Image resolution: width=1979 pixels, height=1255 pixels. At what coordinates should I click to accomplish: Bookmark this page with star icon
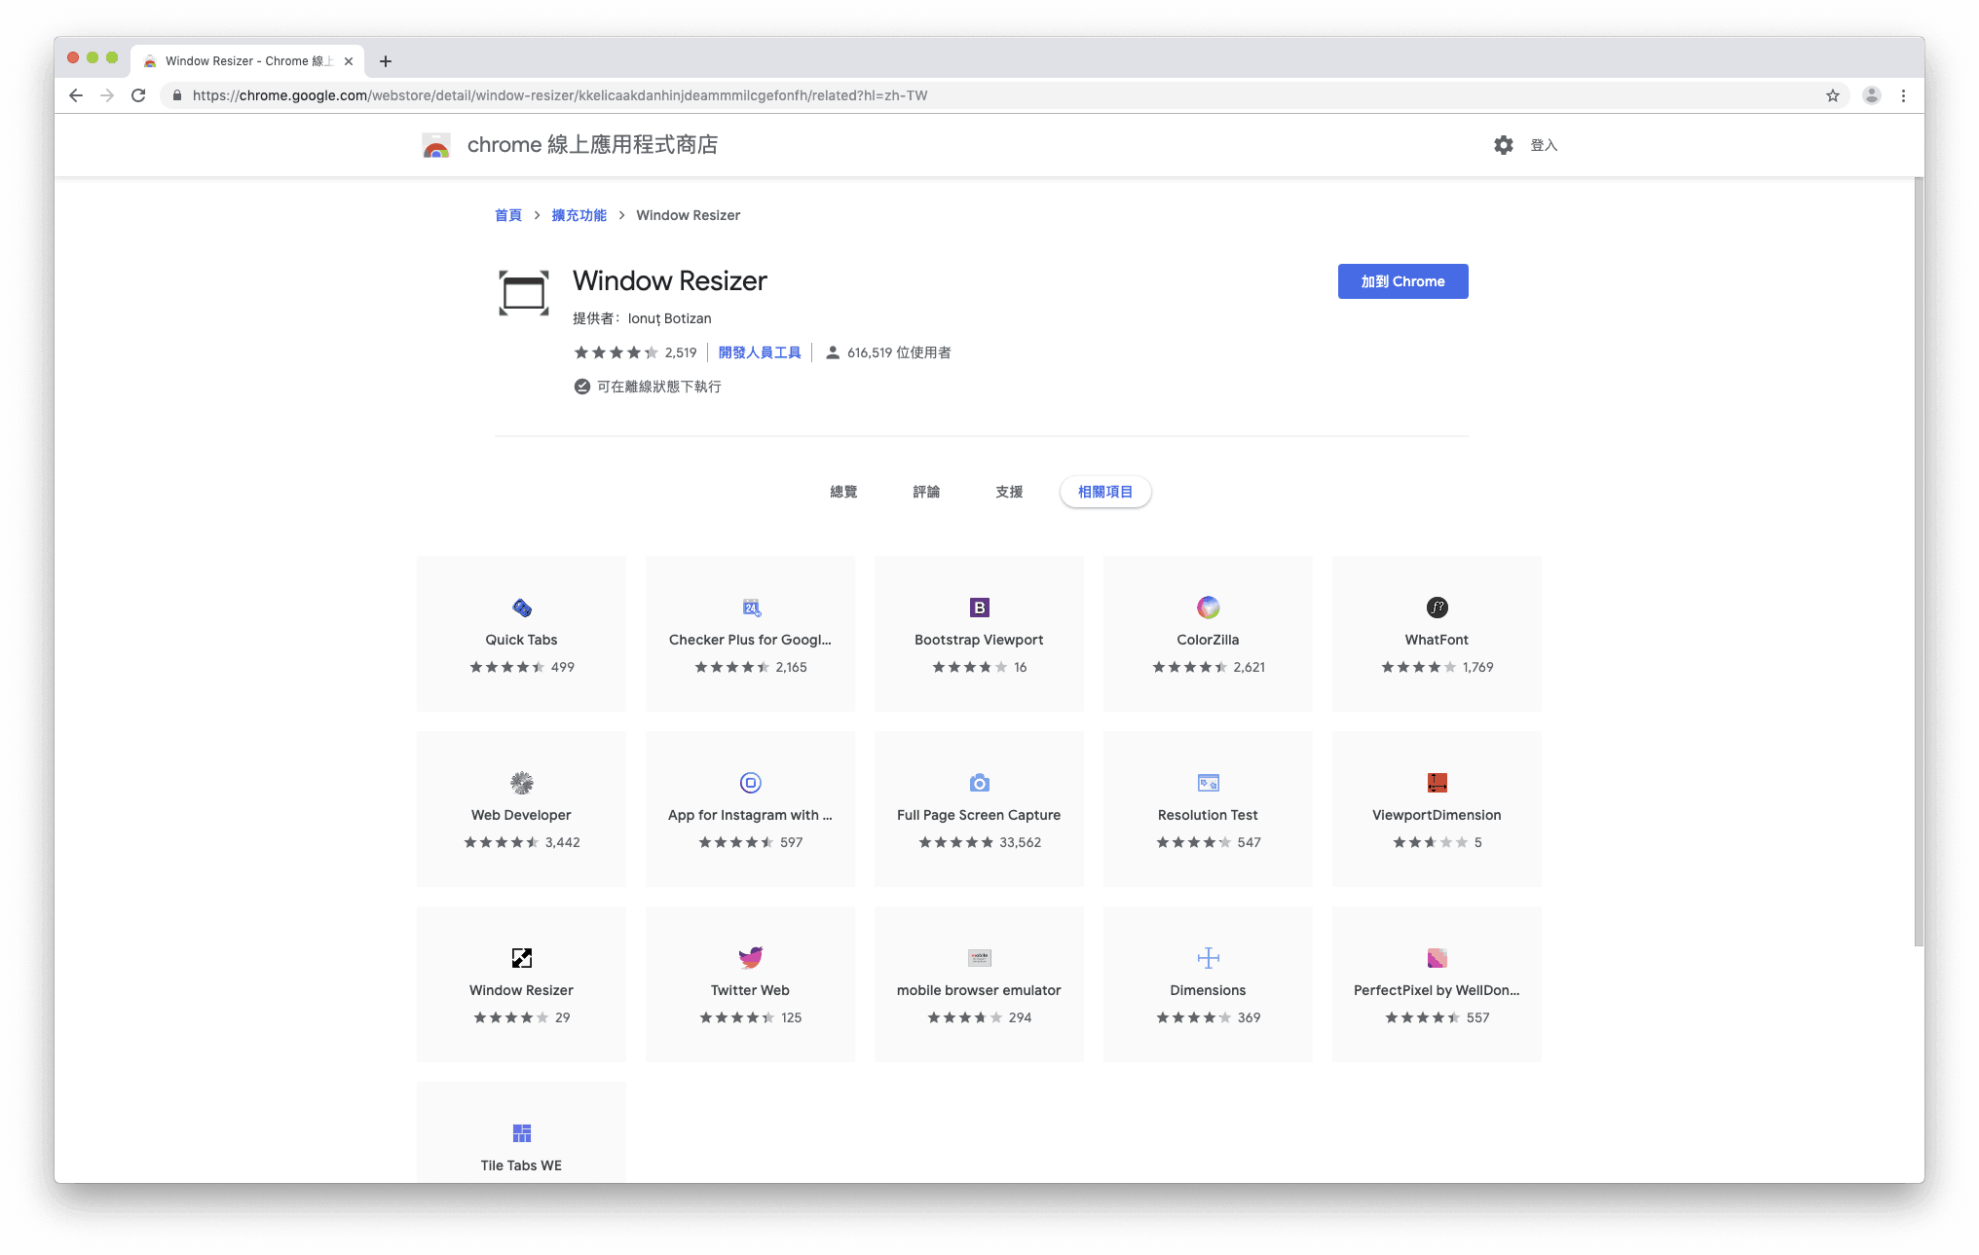tap(1833, 95)
